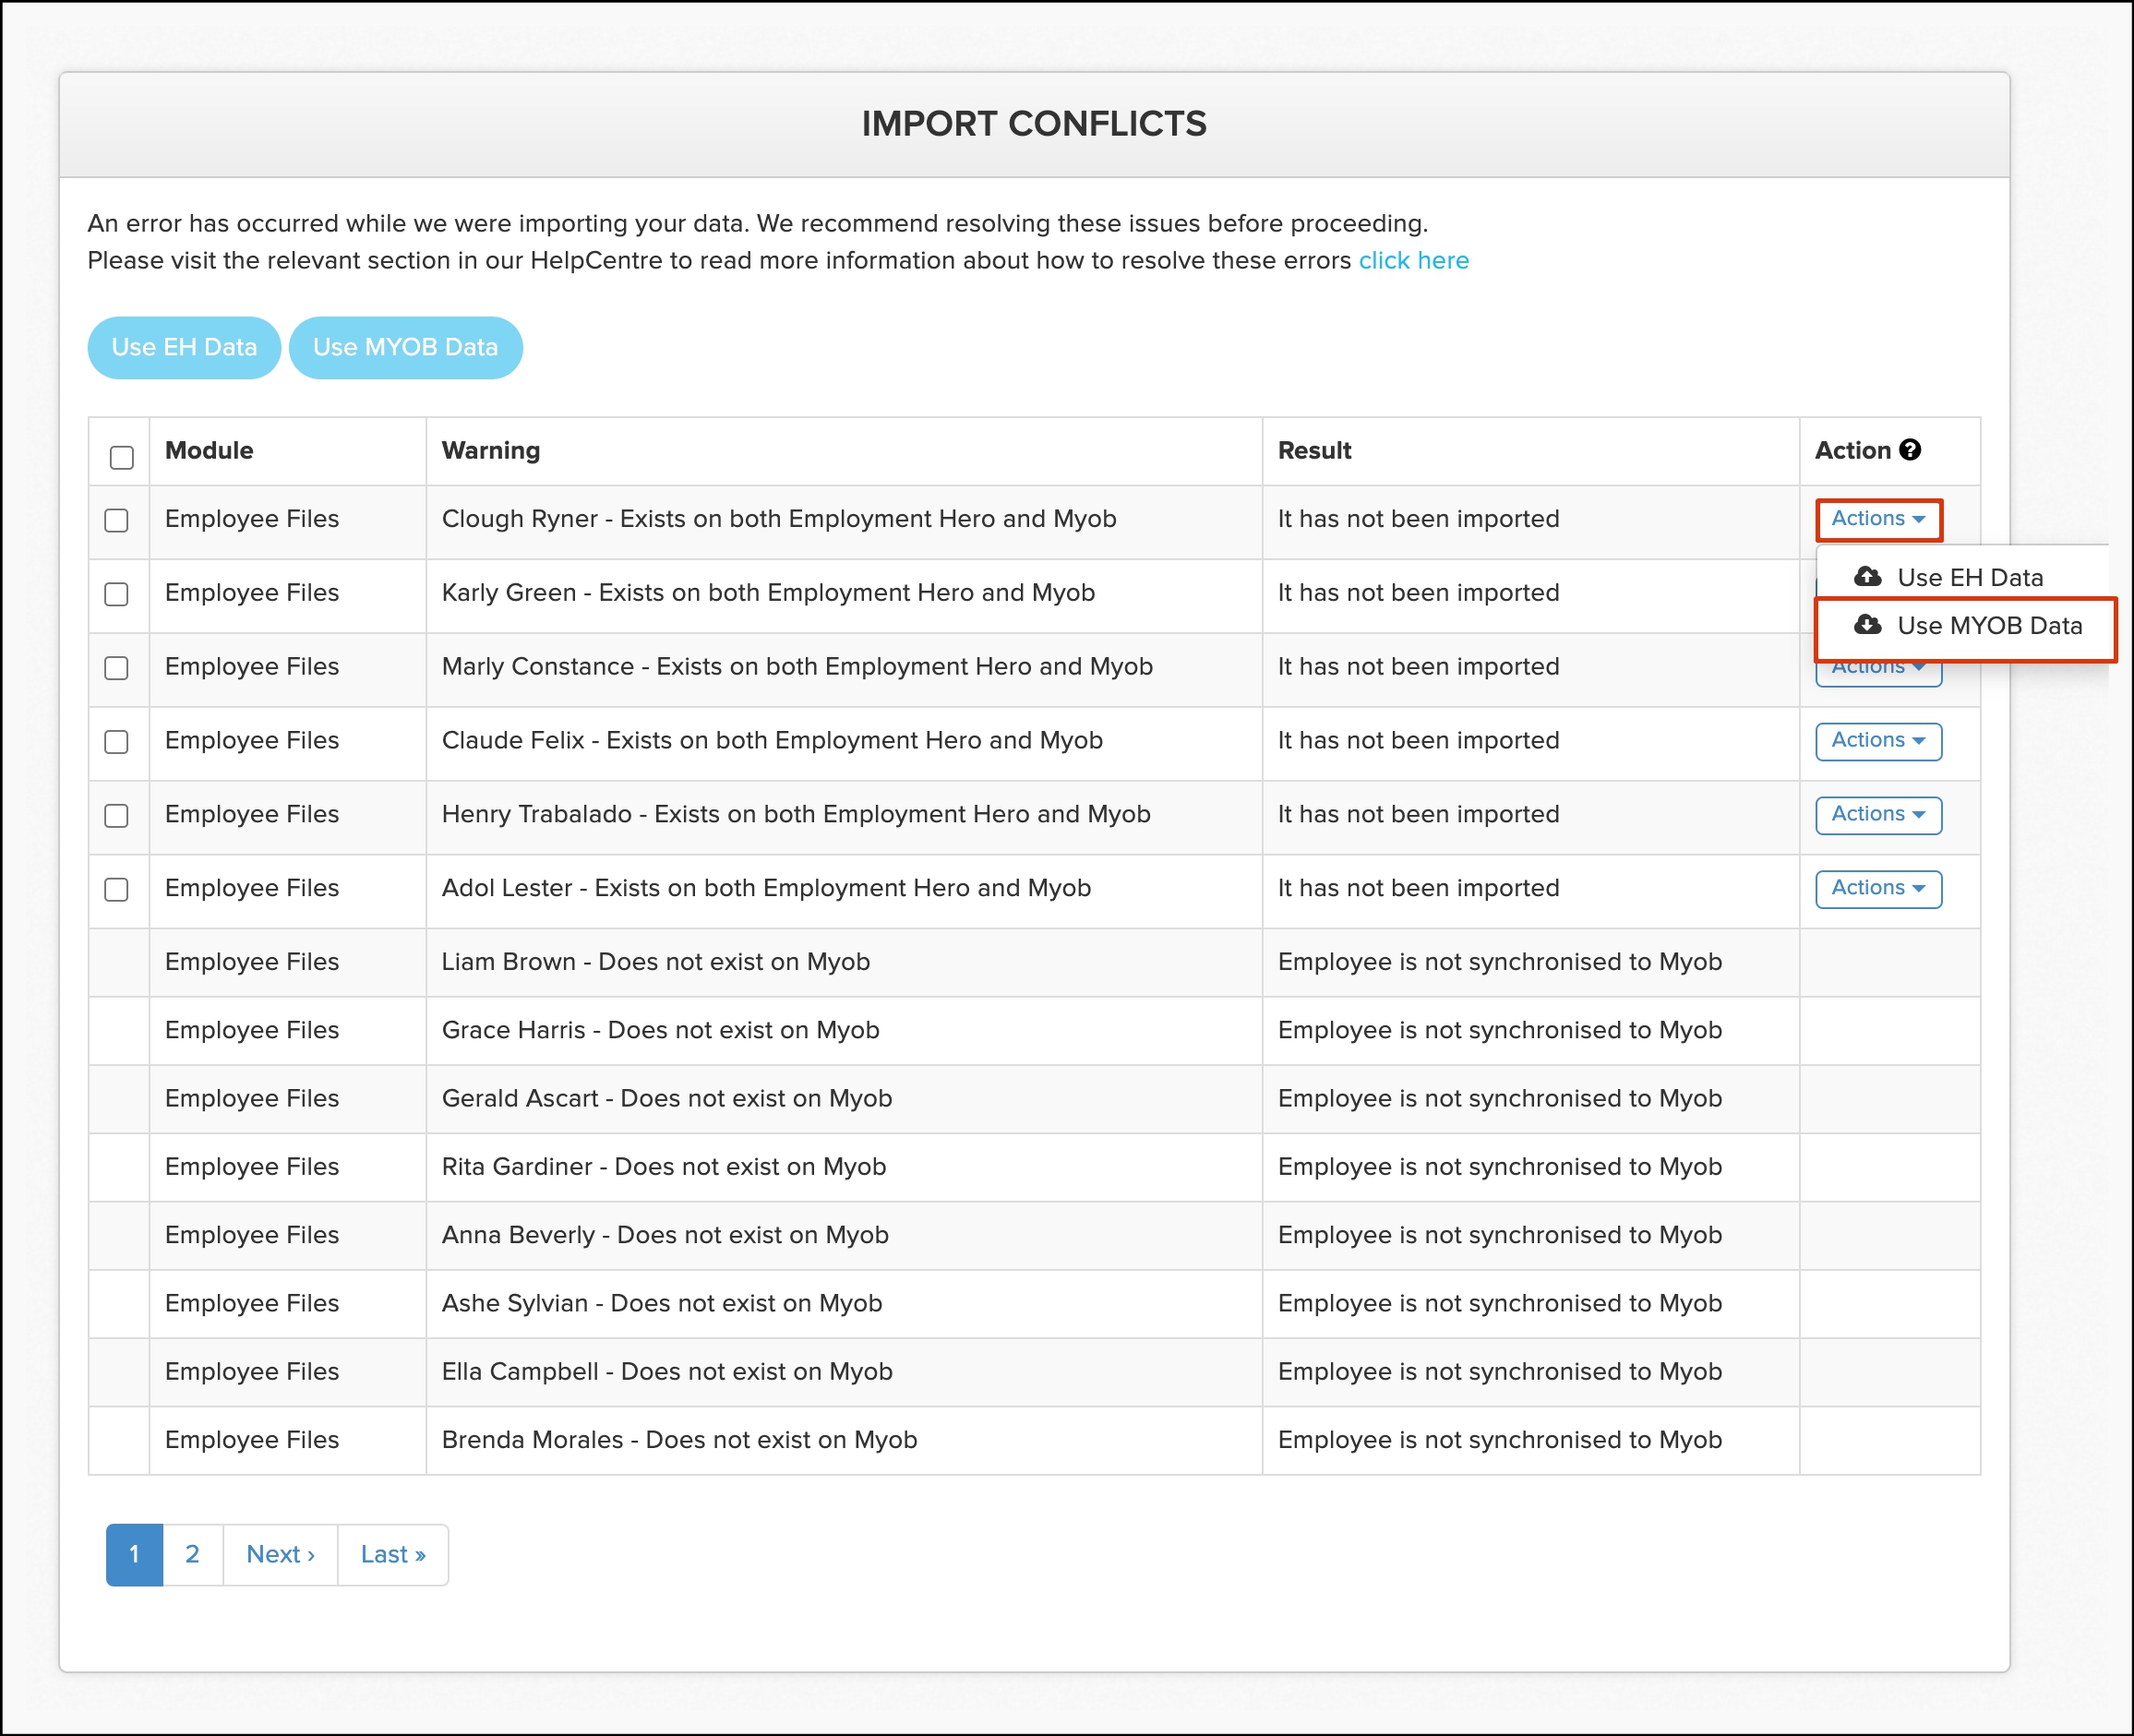Image resolution: width=2134 pixels, height=1736 pixels.
Task: Check the Clough Ryner row checkbox
Action: point(116,520)
